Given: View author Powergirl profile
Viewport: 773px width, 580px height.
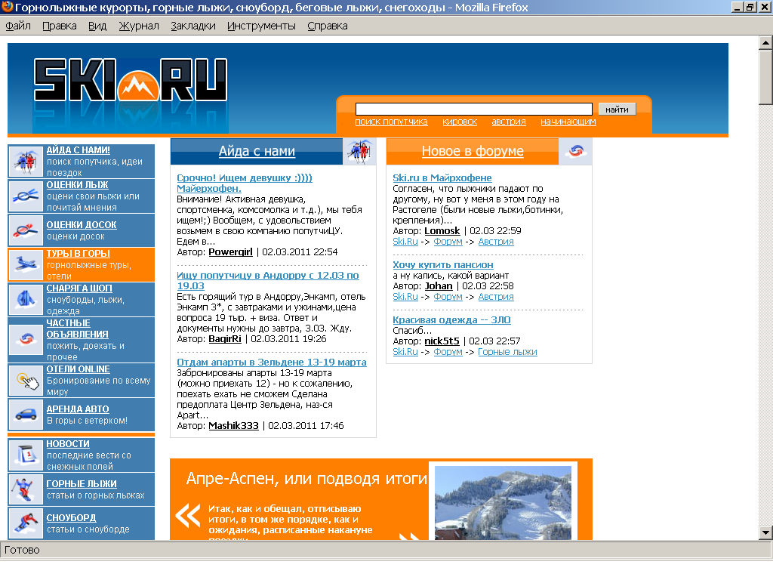Looking at the screenshot, I should point(231,252).
